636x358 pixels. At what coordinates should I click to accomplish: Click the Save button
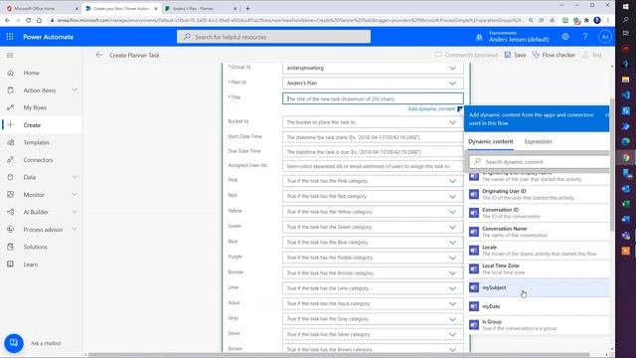pyautogui.click(x=515, y=55)
